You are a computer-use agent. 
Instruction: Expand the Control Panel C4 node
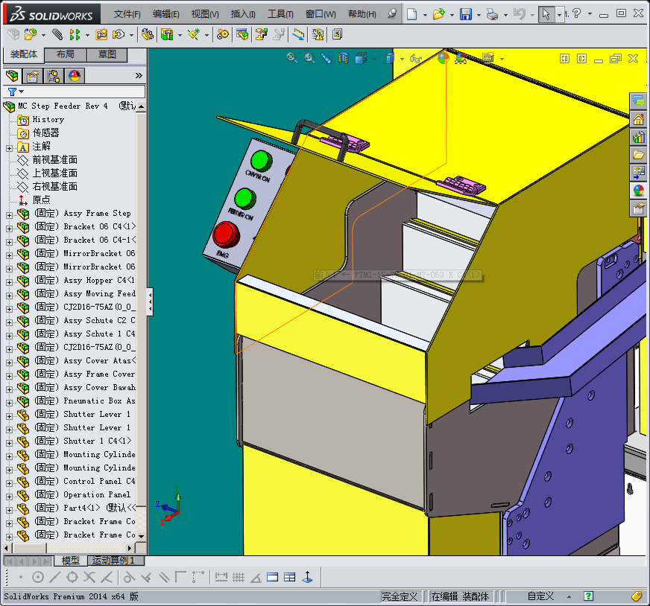click(x=9, y=483)
